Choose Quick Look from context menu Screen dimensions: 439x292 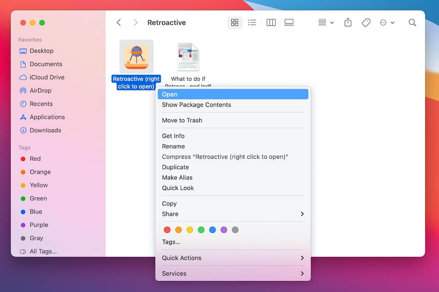[233, 188]
